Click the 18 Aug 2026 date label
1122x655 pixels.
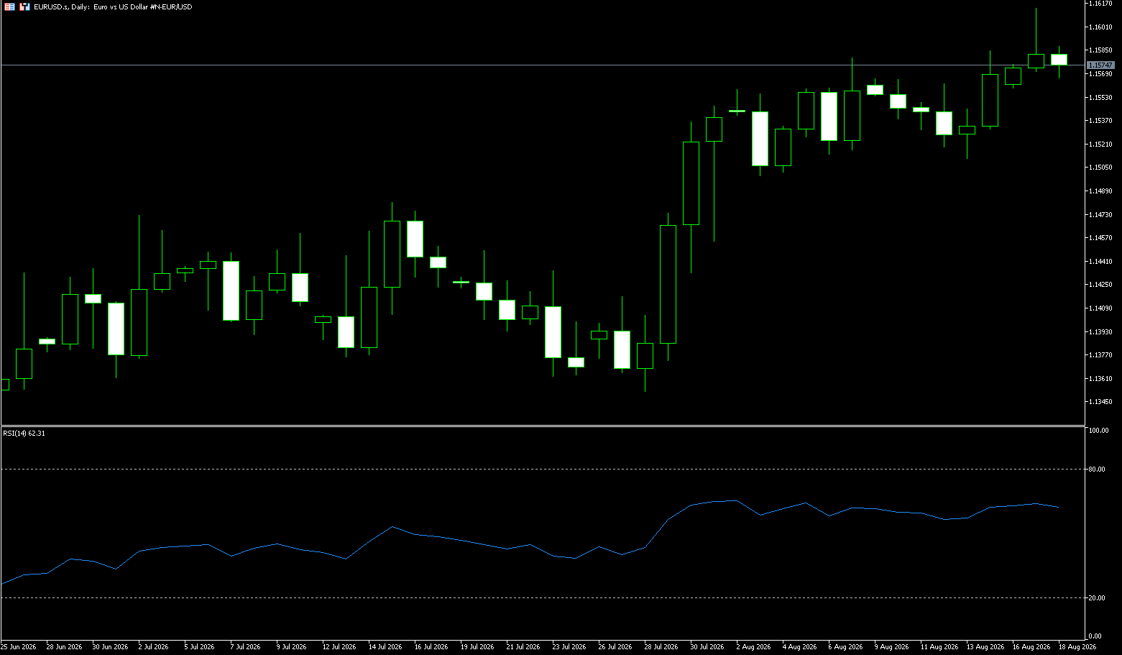click(1077, 647)
